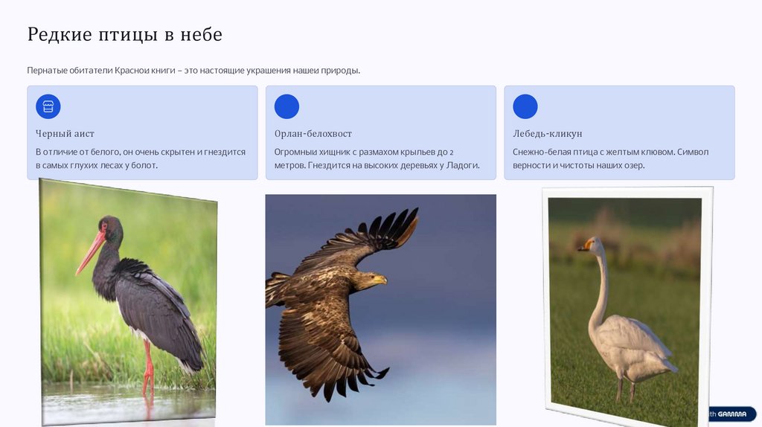Click the swan description text

(x=610, y=158)
